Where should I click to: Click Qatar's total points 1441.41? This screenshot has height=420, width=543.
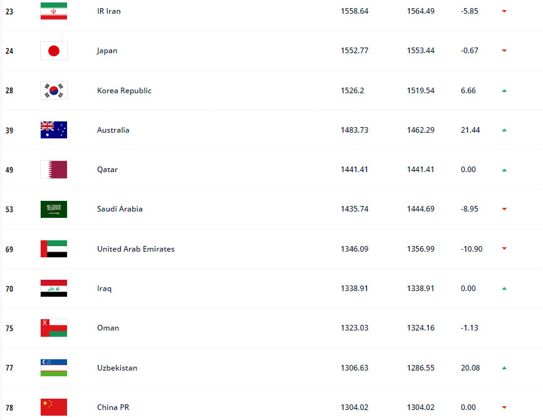tap(354, 170)
